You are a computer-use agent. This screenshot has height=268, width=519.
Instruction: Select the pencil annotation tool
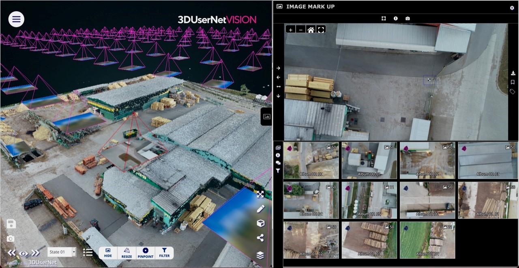click(260, 208)
